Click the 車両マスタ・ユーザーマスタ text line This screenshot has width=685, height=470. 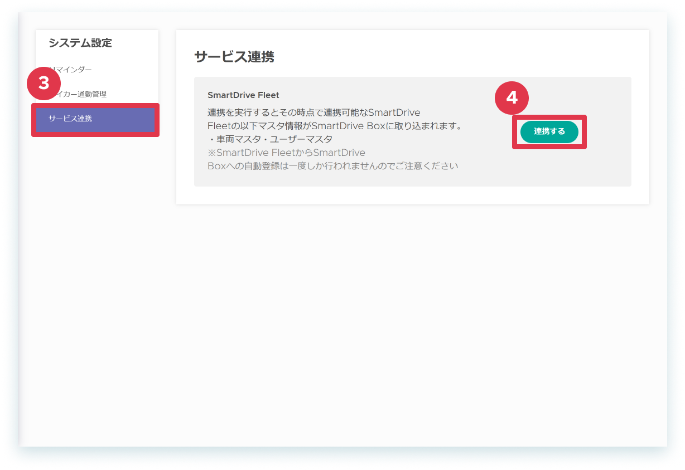pyautogui.click(x=270, y=139)
